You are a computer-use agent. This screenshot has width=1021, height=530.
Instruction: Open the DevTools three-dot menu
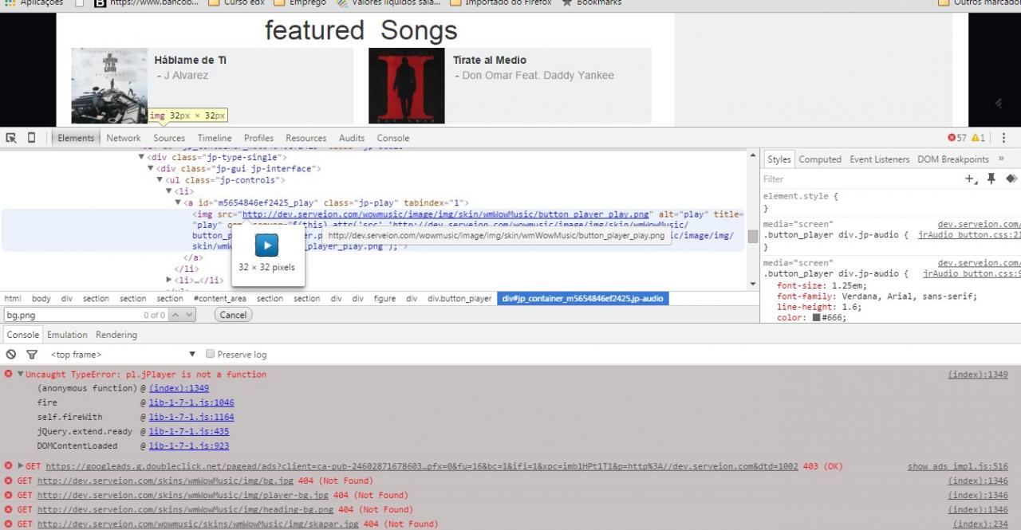point(1004,138)
